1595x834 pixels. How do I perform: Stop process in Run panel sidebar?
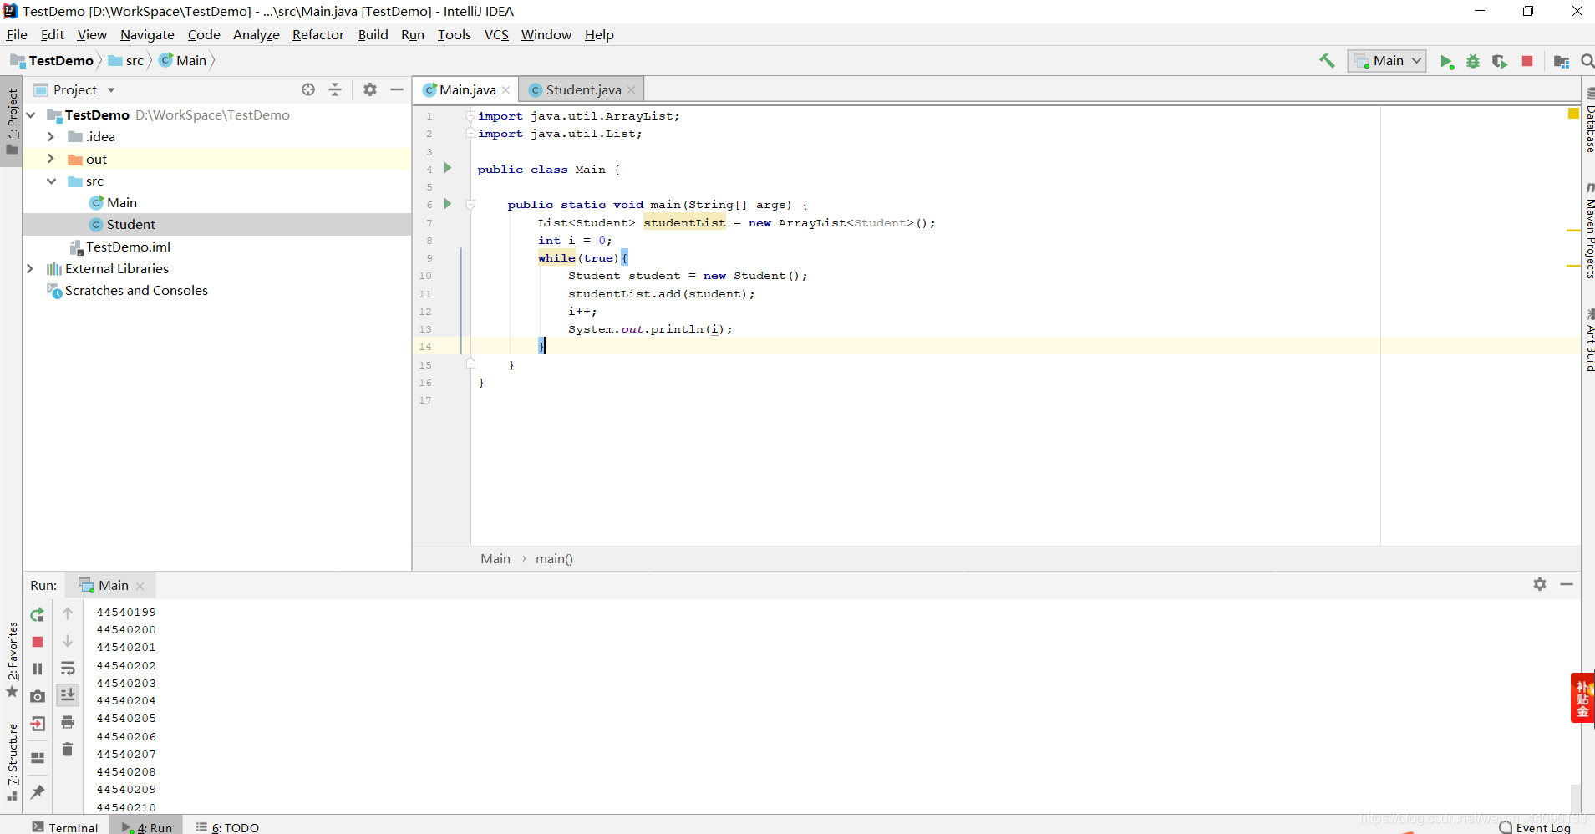pos(38,642)
